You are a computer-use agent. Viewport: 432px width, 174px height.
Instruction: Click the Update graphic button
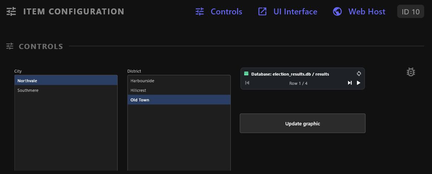303,123
